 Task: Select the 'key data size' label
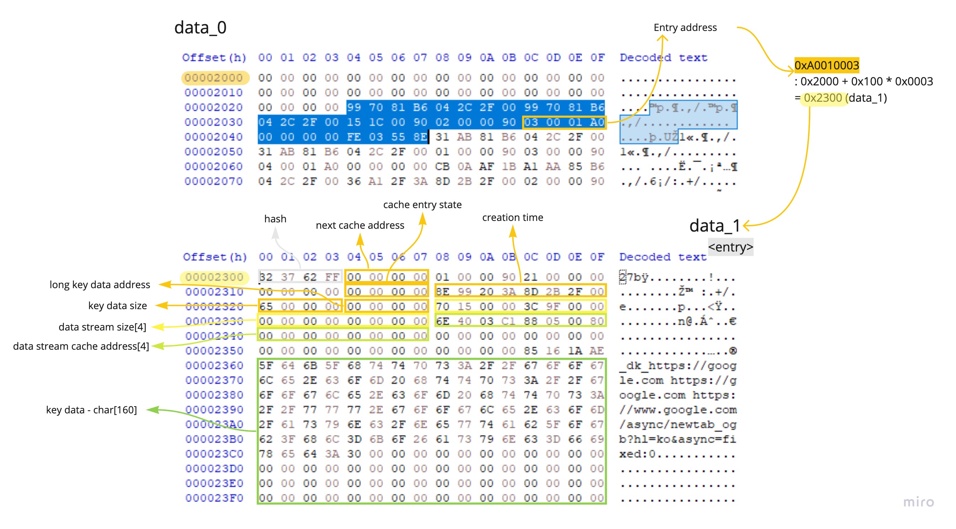pyautogui.click(x=117, y=306)
